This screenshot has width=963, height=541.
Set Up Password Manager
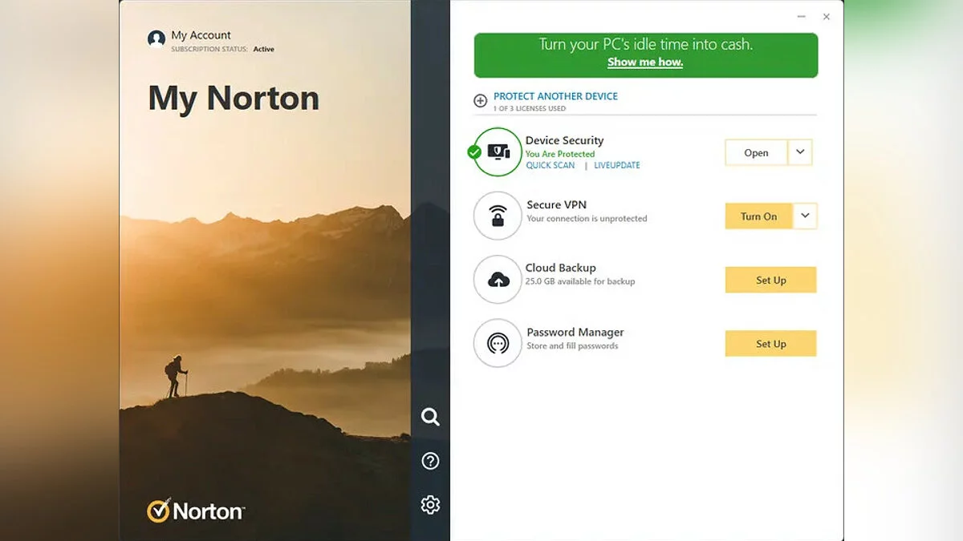(x=771, y=344)
